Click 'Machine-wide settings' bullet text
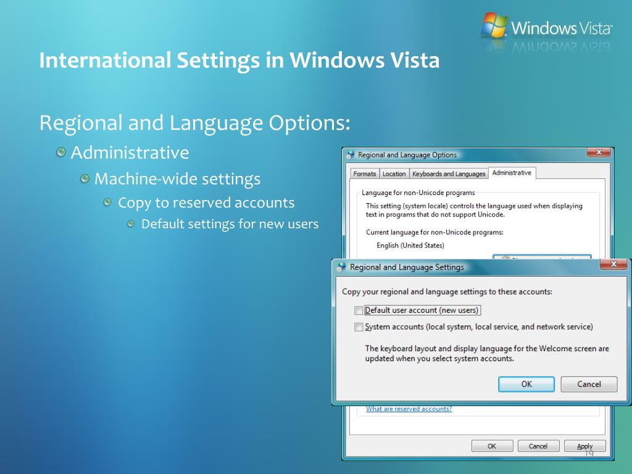This screenshot has width=632, height=474. [x=177, y=179]
